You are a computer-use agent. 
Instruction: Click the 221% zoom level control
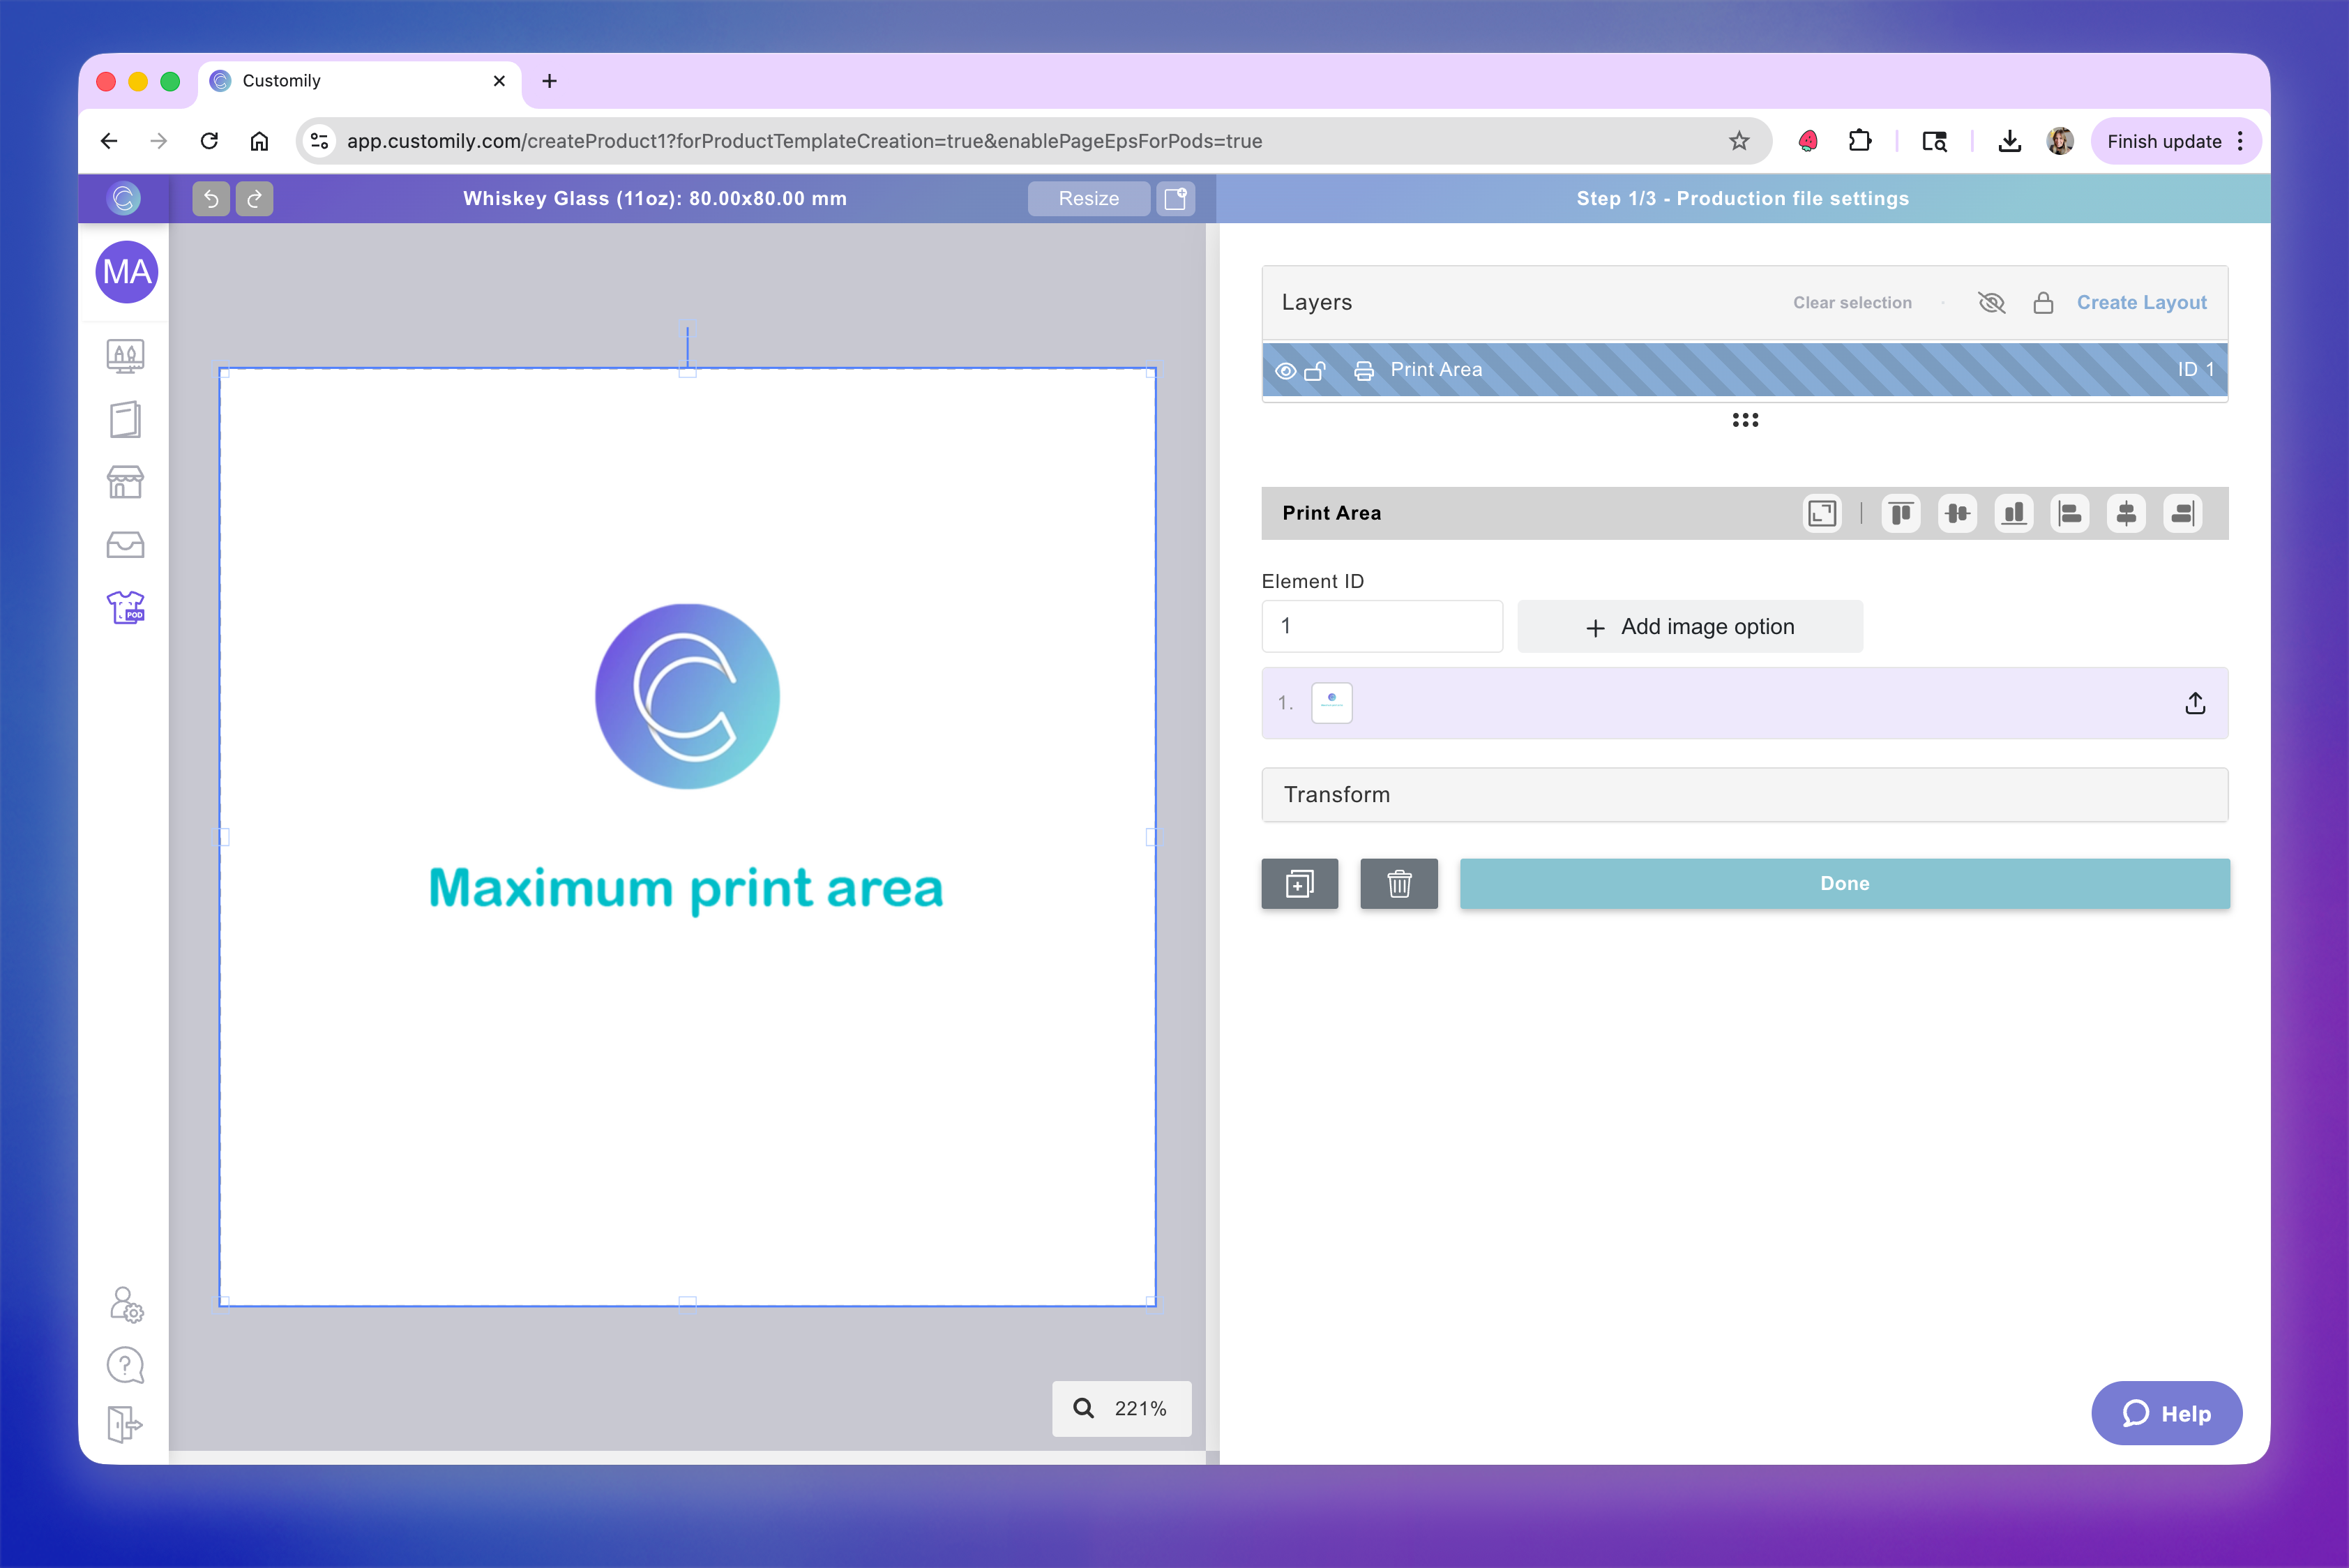pos(1121,1408)
